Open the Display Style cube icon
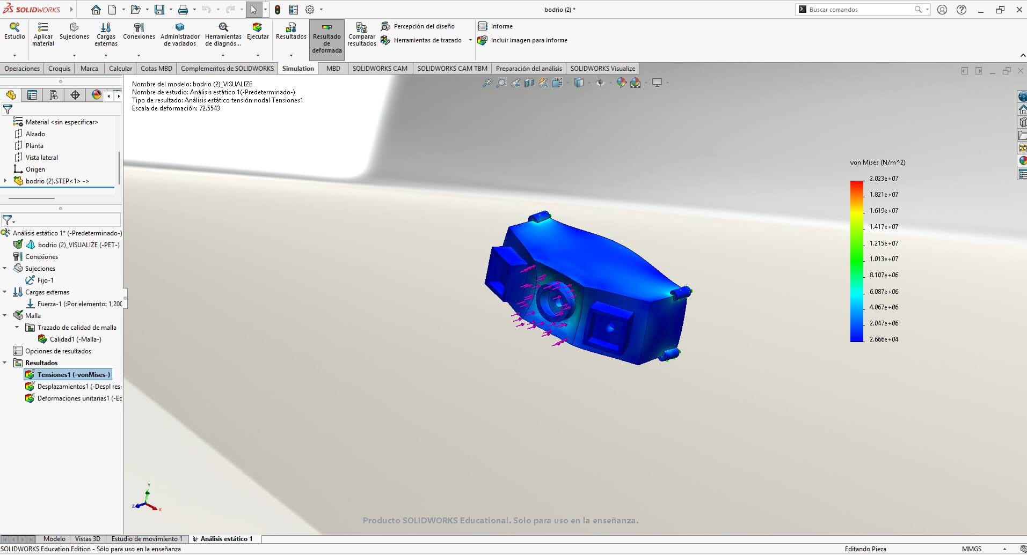The width and height of the screenshot is (1027, 555). 579,83
